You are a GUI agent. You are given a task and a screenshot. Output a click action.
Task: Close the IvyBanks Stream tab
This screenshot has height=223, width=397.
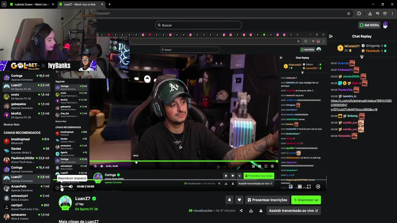click(x=53, y=4)
